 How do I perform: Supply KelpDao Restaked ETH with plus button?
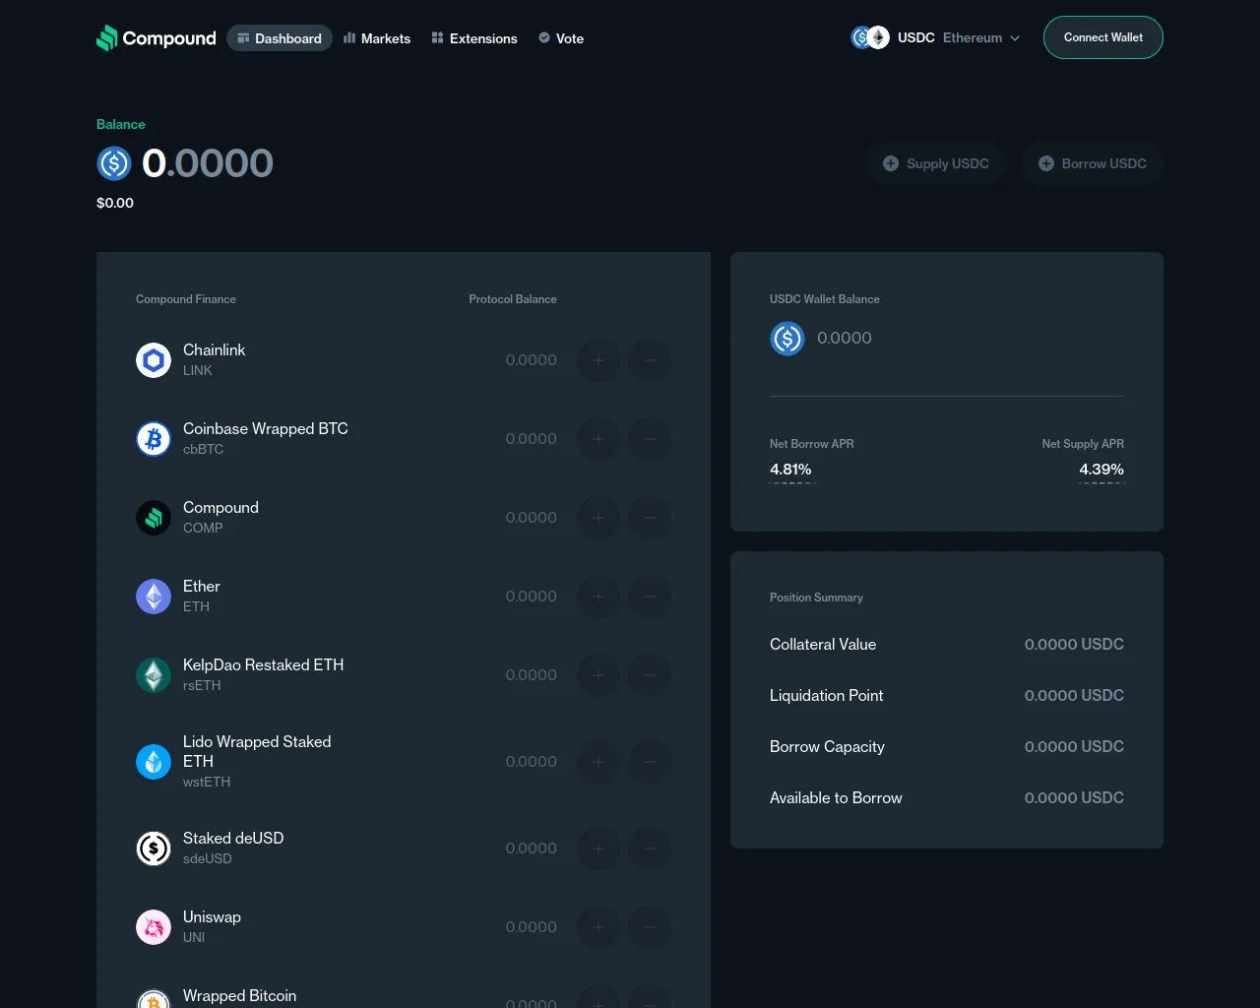[598, 675]
